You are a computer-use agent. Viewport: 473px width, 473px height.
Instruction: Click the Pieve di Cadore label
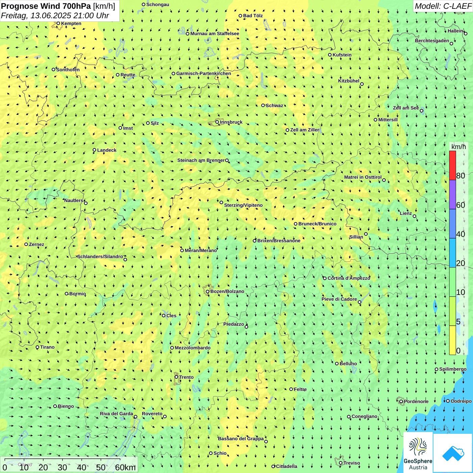pos(339,299)
